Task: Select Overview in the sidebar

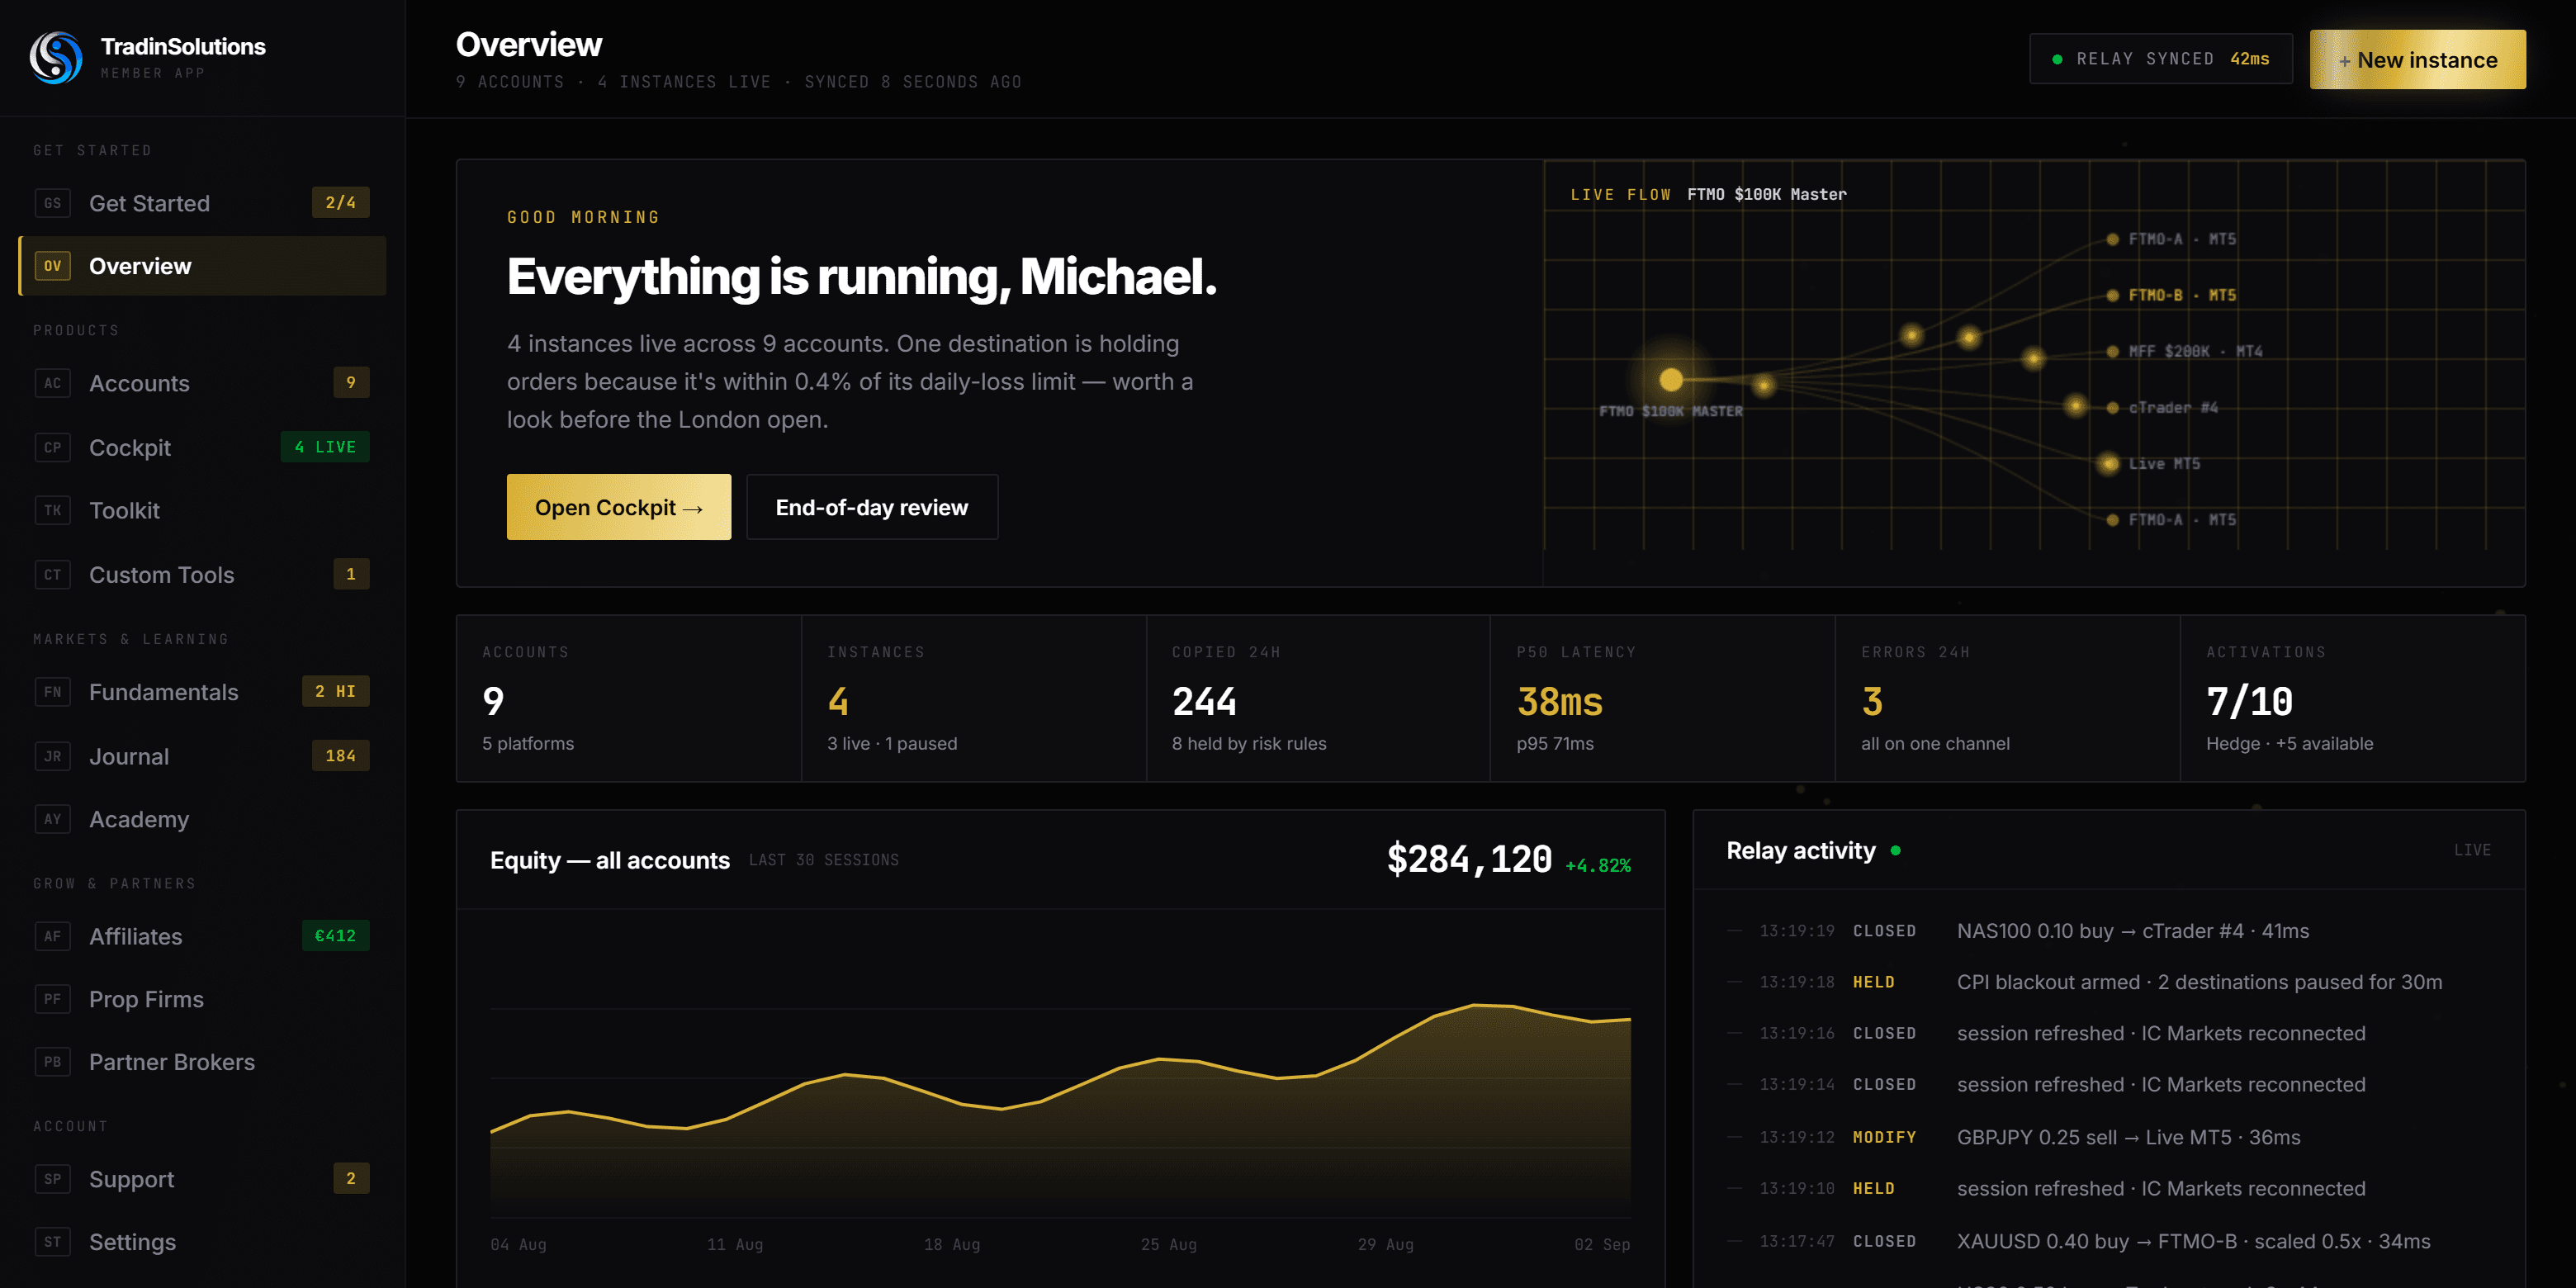Action: [202, 266]
